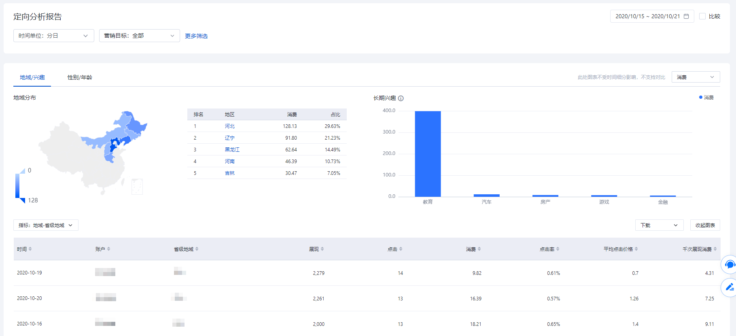
Task: Click the 2020-10-16 date cell
Action: 30,324
